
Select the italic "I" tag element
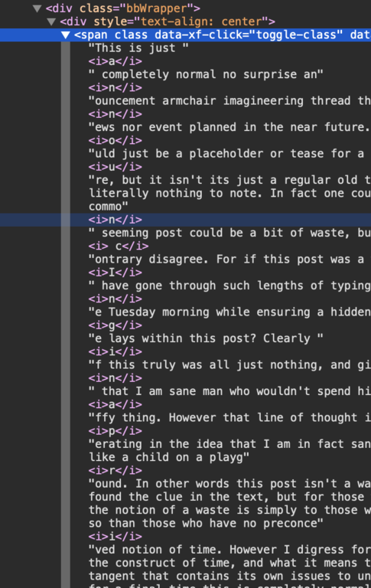pos(115,273)
